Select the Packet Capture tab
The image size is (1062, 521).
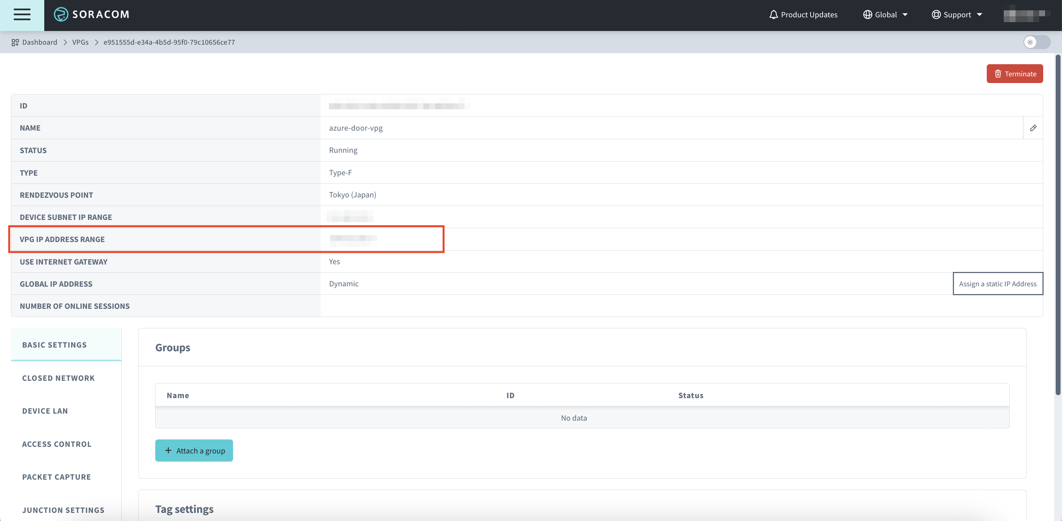[x=56, y=477]
